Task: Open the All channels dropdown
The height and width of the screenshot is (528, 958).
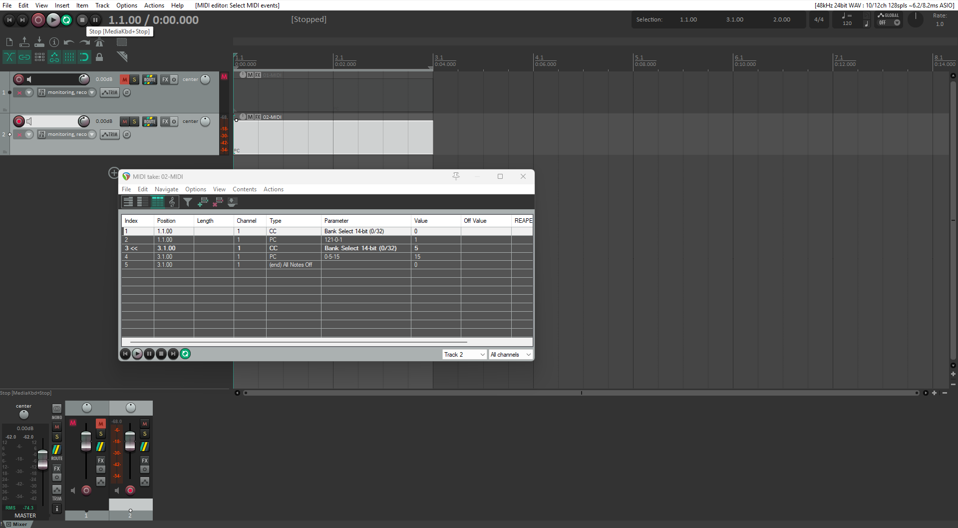Action: [510, 355]
